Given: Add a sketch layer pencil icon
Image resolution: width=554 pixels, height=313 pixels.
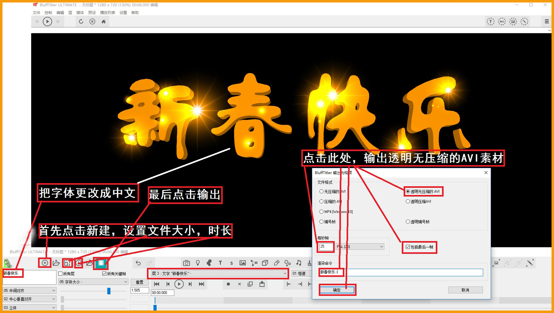Looking at the screenshot, I should click(276, 263).
